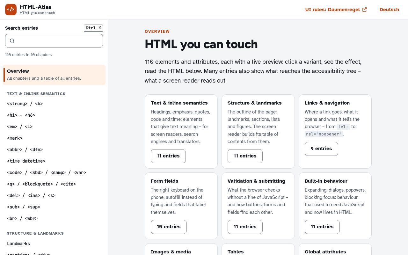Click the HTML-Atlas site title
The height and width of the screenshot is (255, 408).
click(x=35, y=7)
